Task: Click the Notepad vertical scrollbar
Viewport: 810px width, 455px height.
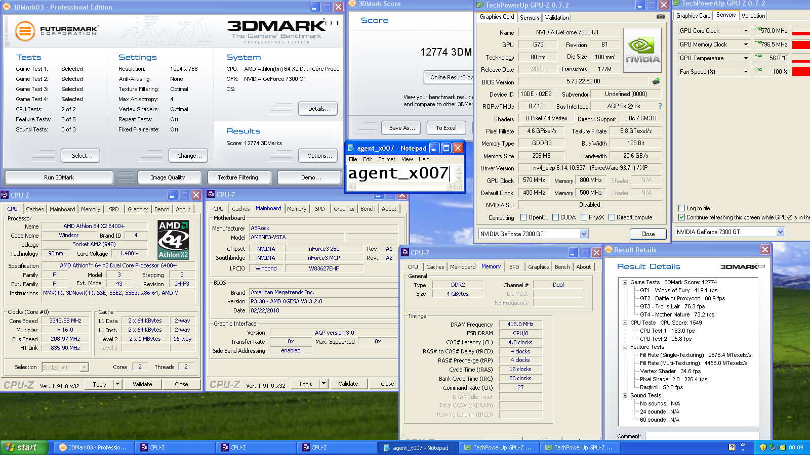Action: pos(459,174)
